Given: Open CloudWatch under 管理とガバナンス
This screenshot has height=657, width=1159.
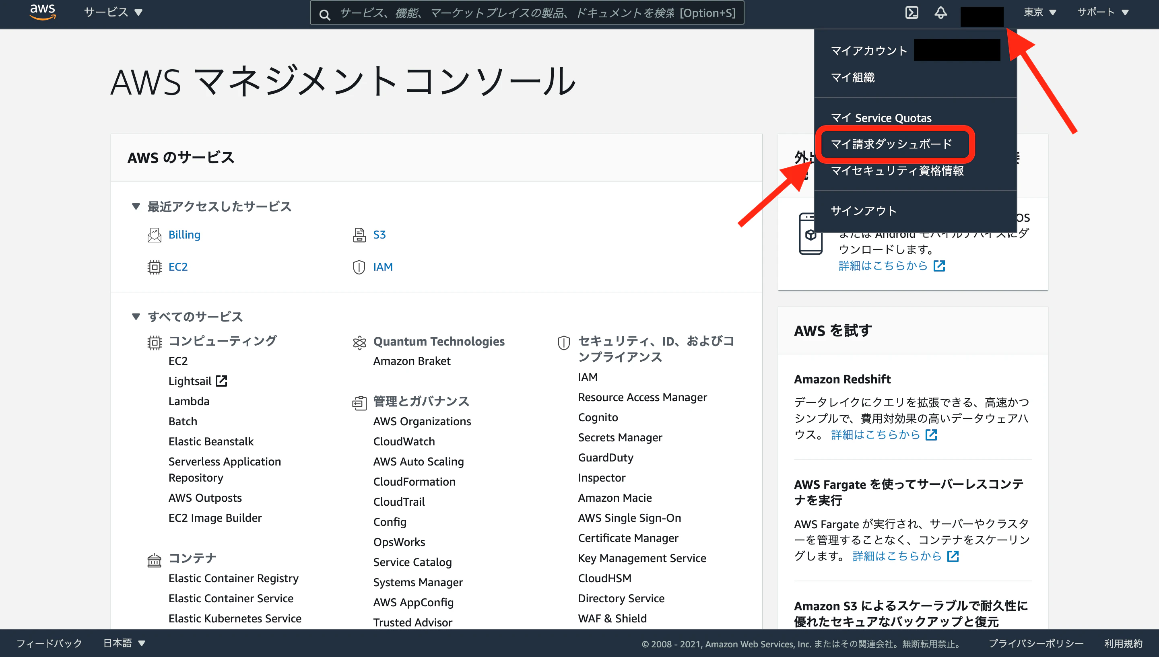Looking at the screenshot, I should click(x=404, y=441).
